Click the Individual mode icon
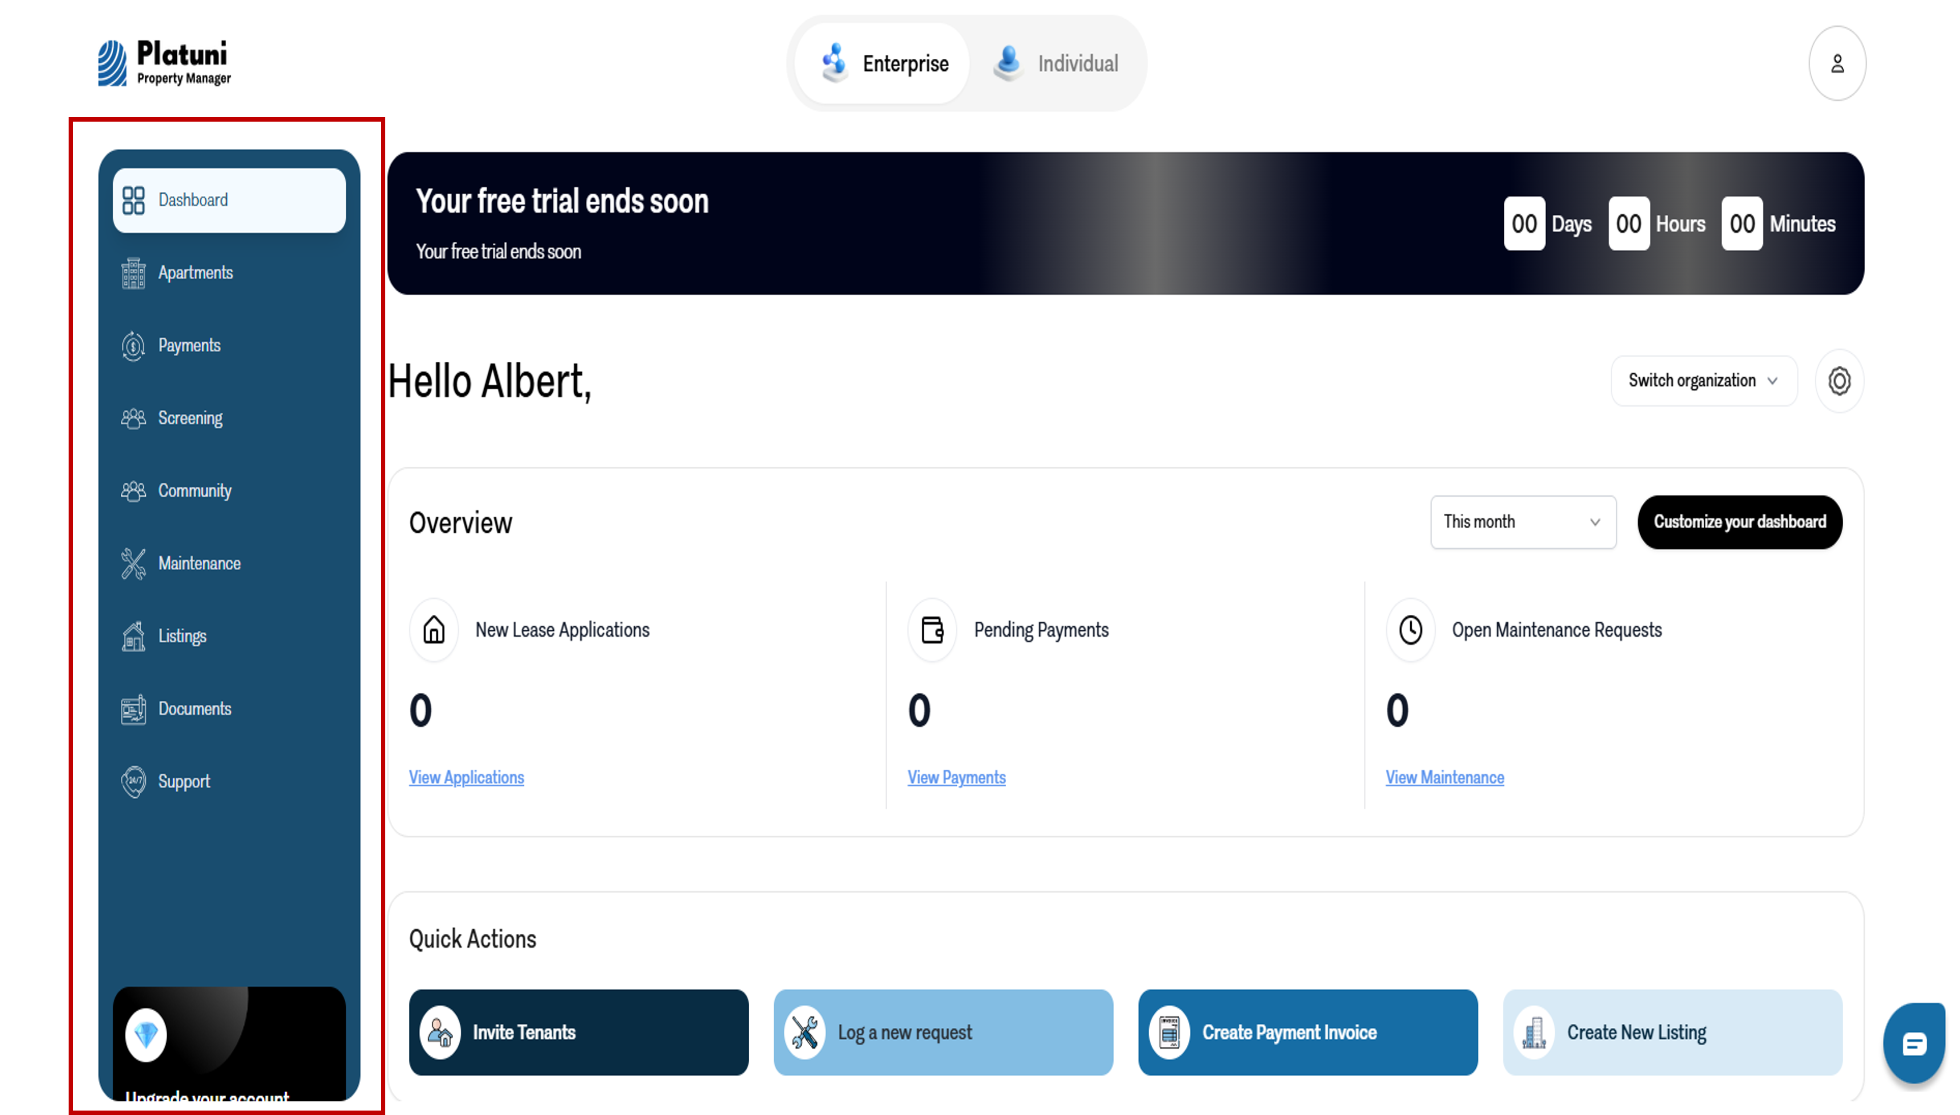Viewport: 1960px width, 1115px height. click(1008, 63)
